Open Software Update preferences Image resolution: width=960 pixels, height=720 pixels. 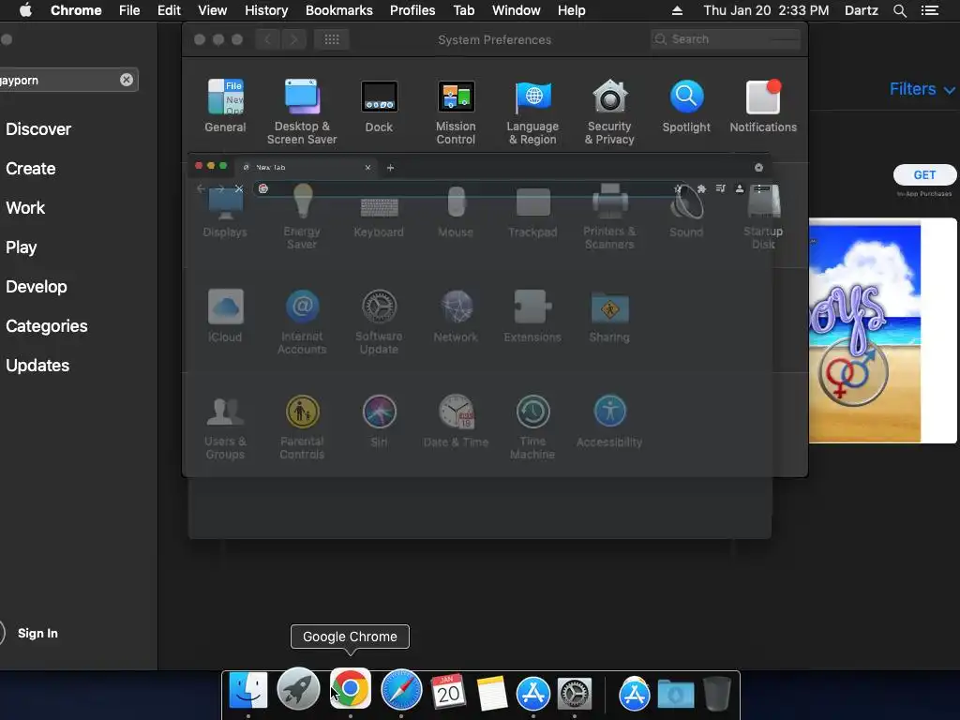379,322
